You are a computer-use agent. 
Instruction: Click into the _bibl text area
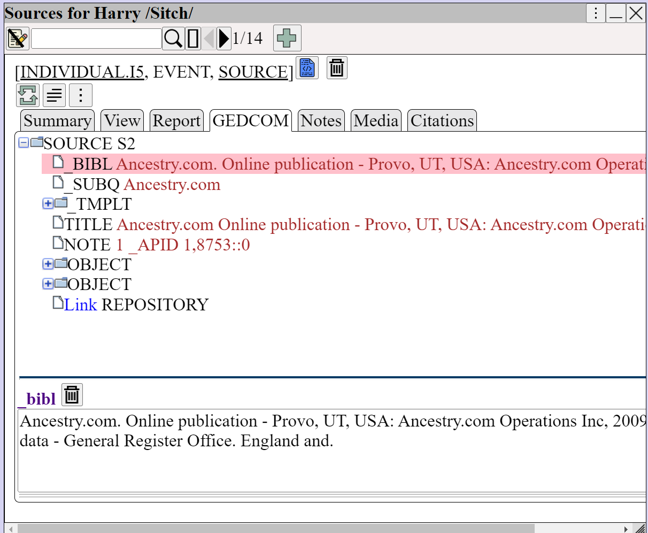[331, 451]
